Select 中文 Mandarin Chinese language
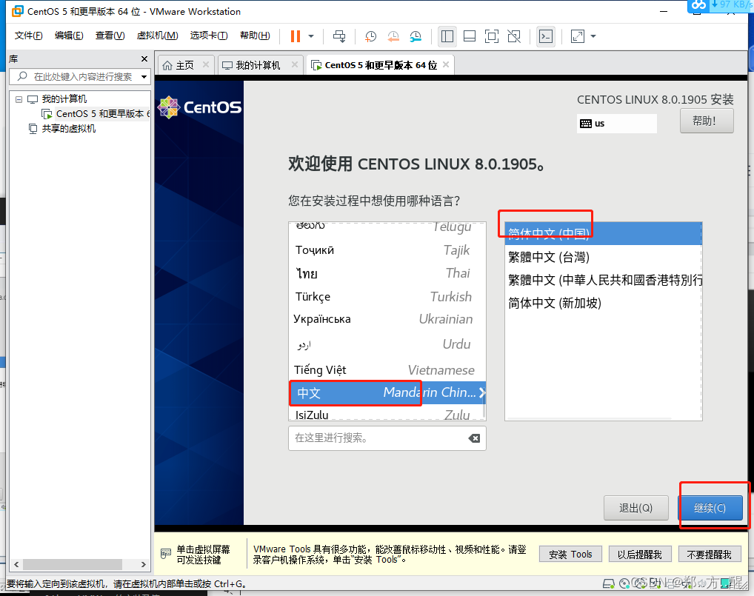 pyautogui.click(x=387, y=392)
